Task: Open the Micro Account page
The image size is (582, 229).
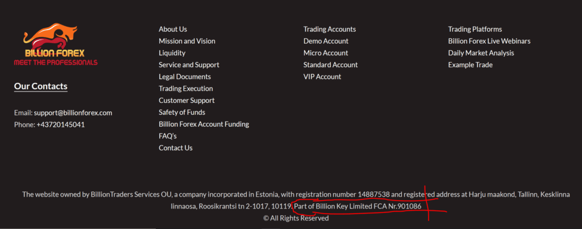Action: pos(326,53)
